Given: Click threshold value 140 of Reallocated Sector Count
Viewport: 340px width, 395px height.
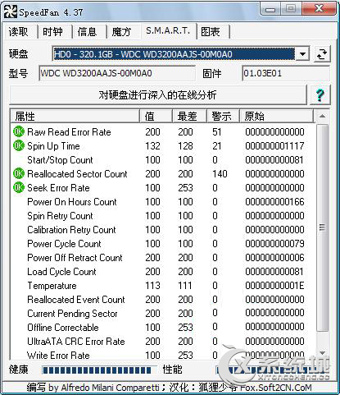Looking at the screenshot, I should (220, 174).
